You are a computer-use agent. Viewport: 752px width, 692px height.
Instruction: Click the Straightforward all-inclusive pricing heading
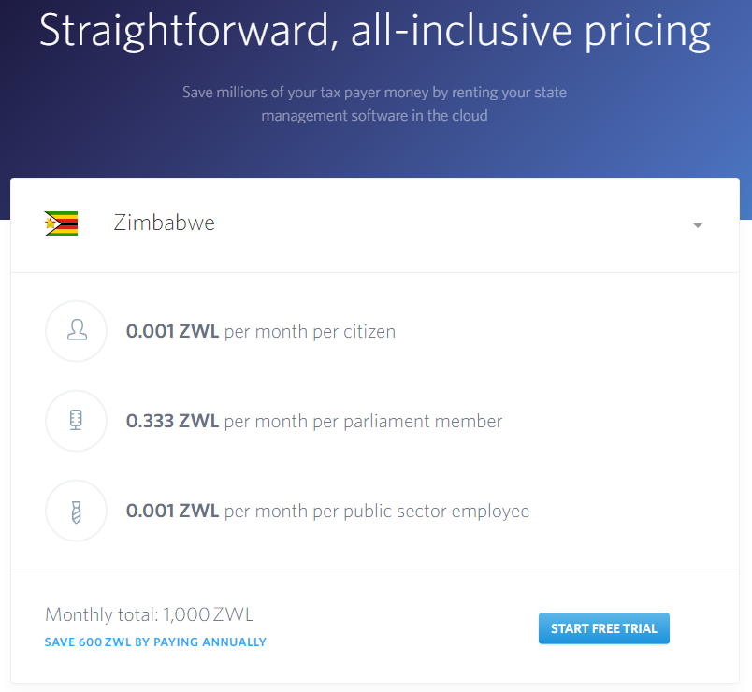[375, 30]
